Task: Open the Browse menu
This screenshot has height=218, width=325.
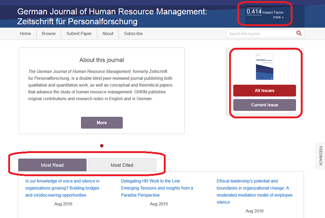Action: point(49,34)
